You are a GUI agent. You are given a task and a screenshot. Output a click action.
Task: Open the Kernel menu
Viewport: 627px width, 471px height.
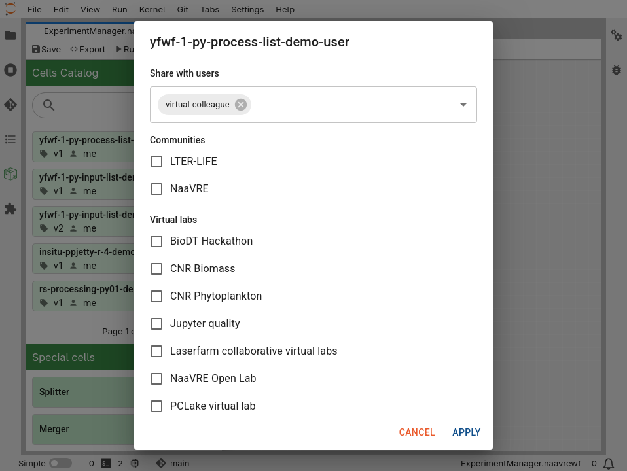click(152, 9)
